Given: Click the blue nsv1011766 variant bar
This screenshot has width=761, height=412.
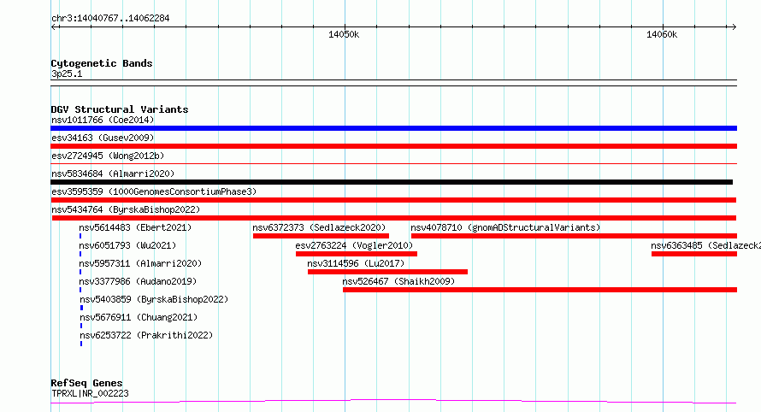Looking at the screenshot, I should (x=393, y=128).
